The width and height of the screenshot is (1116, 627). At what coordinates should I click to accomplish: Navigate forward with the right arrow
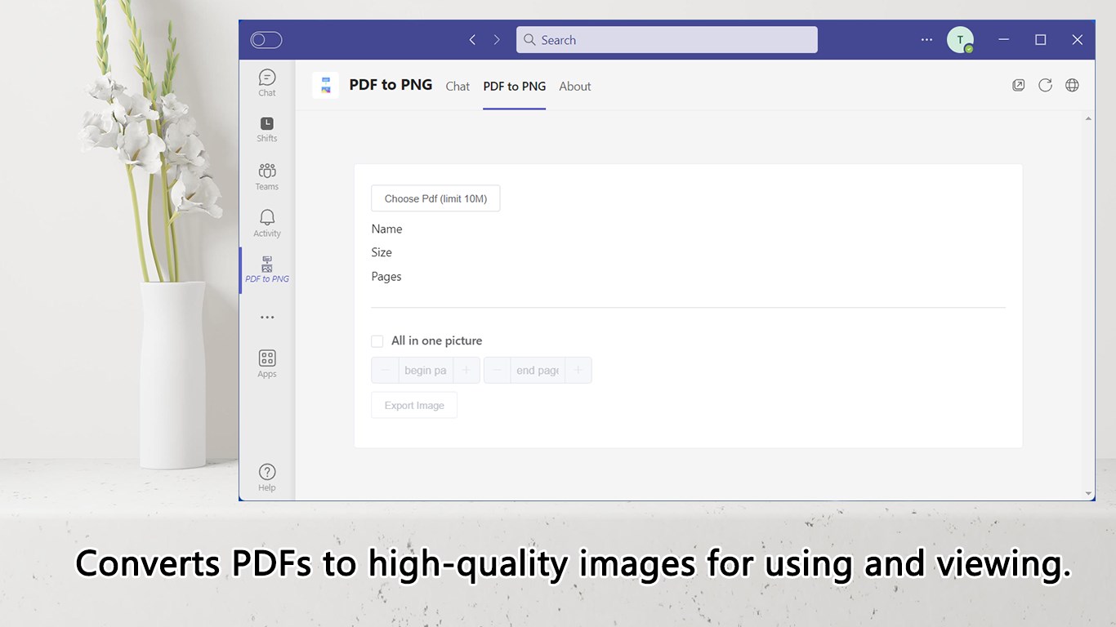coord(497,39)
